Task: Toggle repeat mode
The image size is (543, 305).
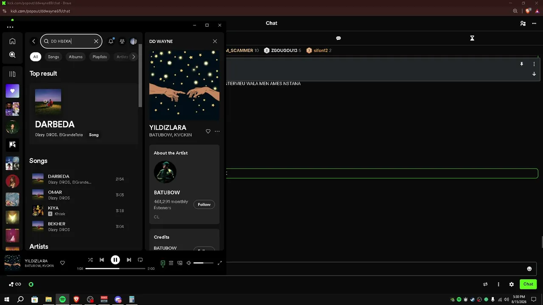Action: (140, 260)
